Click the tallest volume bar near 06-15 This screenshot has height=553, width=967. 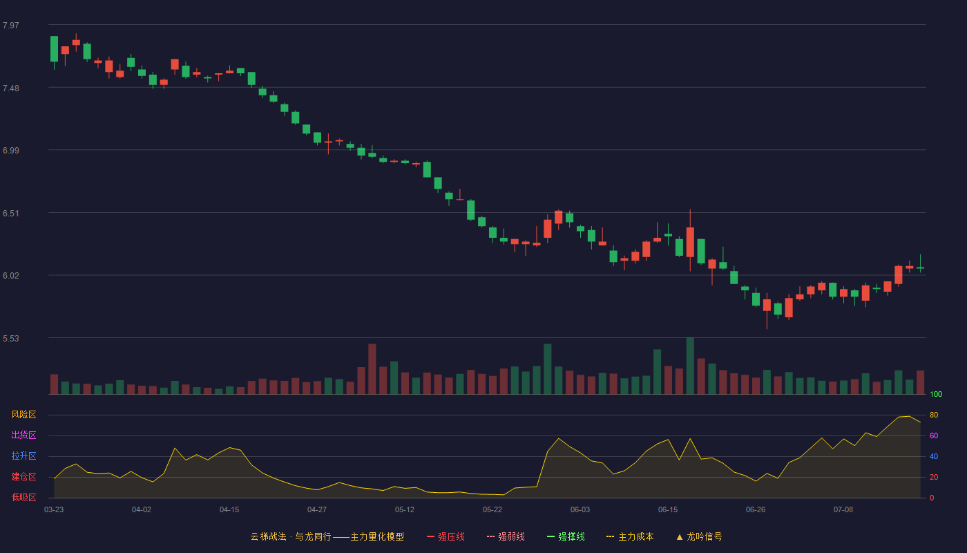pos(690,366)
